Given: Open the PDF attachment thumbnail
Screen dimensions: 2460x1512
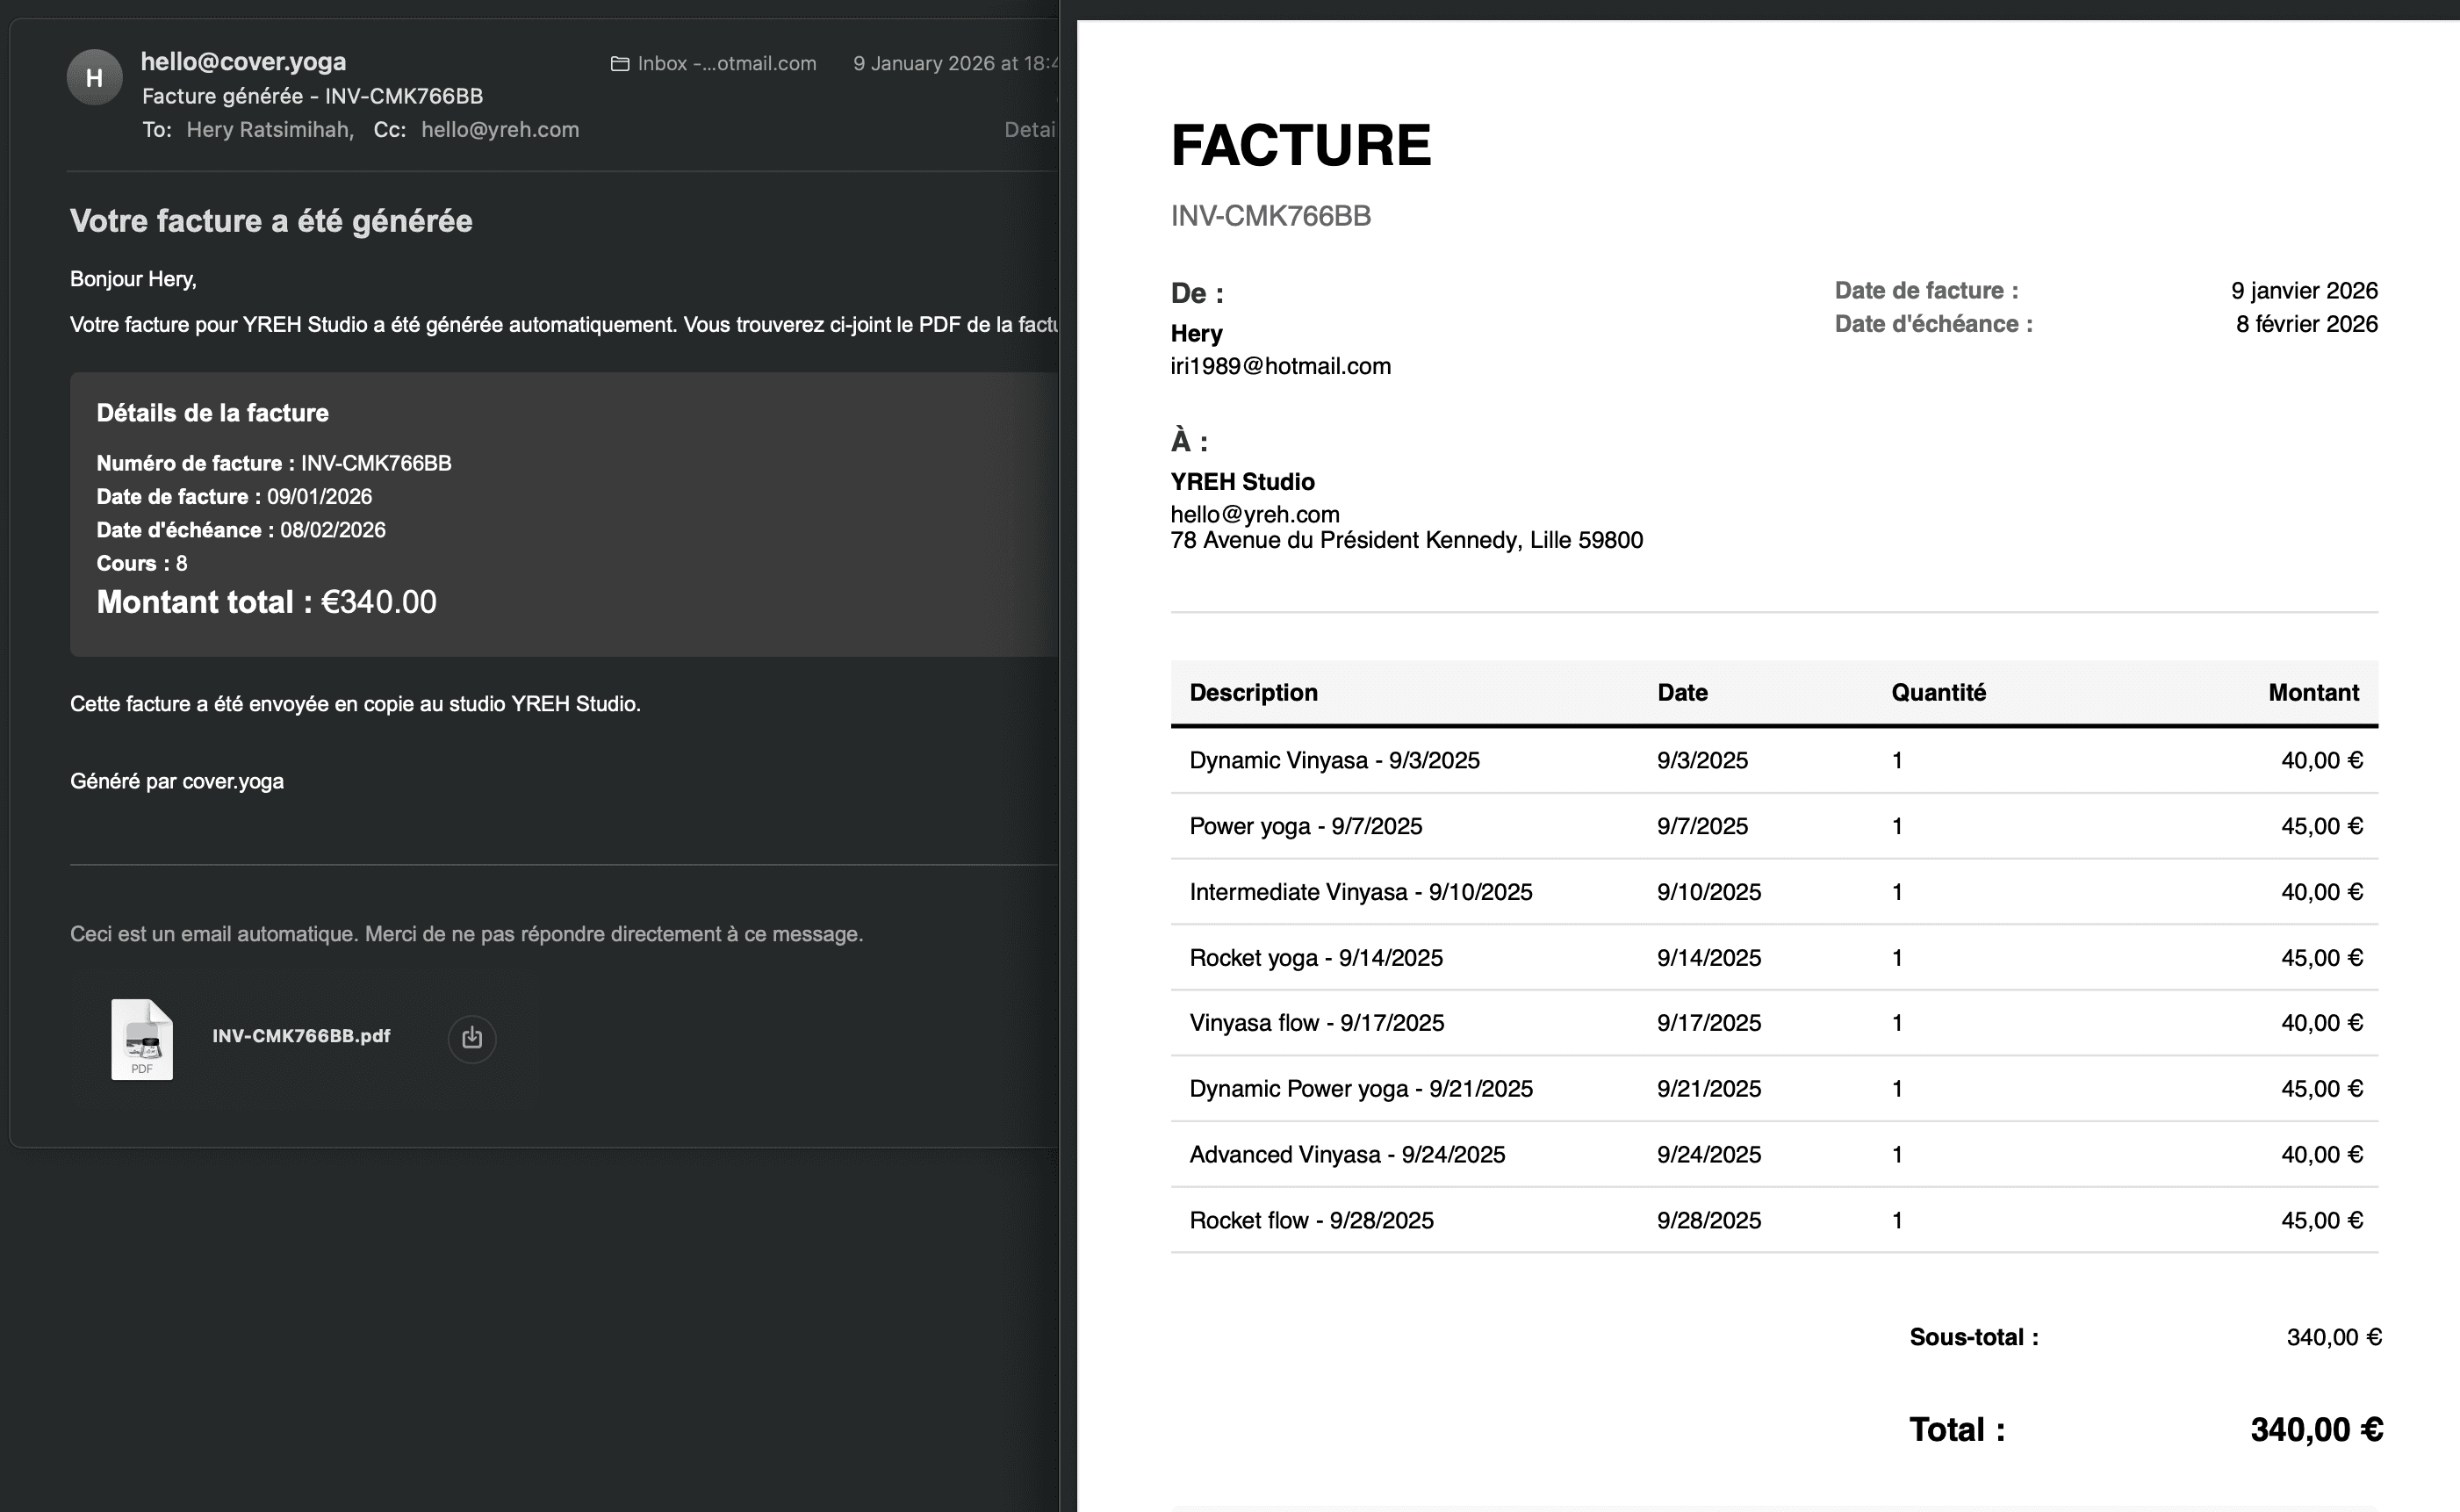Looking at the screenshot, I should click(x=141, y=1039).
